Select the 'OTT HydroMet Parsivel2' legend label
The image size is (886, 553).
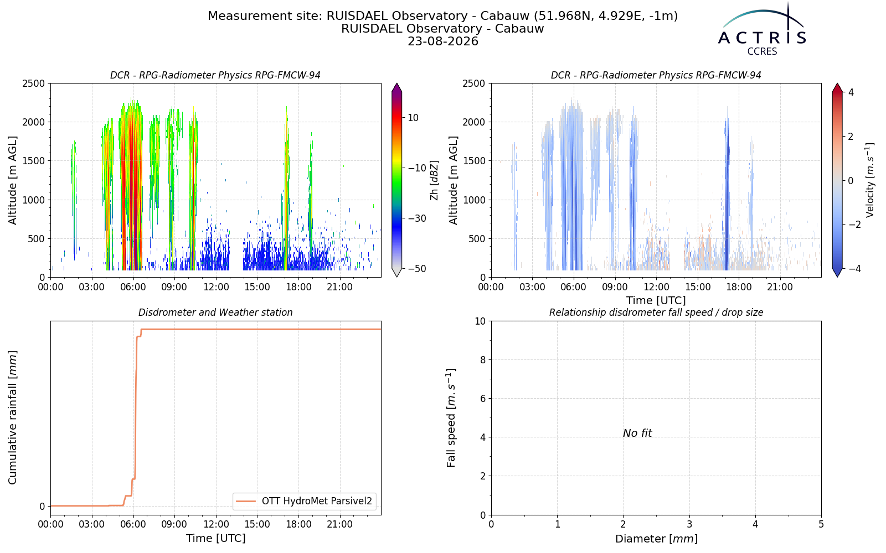pos(317,501)
